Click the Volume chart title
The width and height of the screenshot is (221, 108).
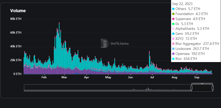[18, 11]
